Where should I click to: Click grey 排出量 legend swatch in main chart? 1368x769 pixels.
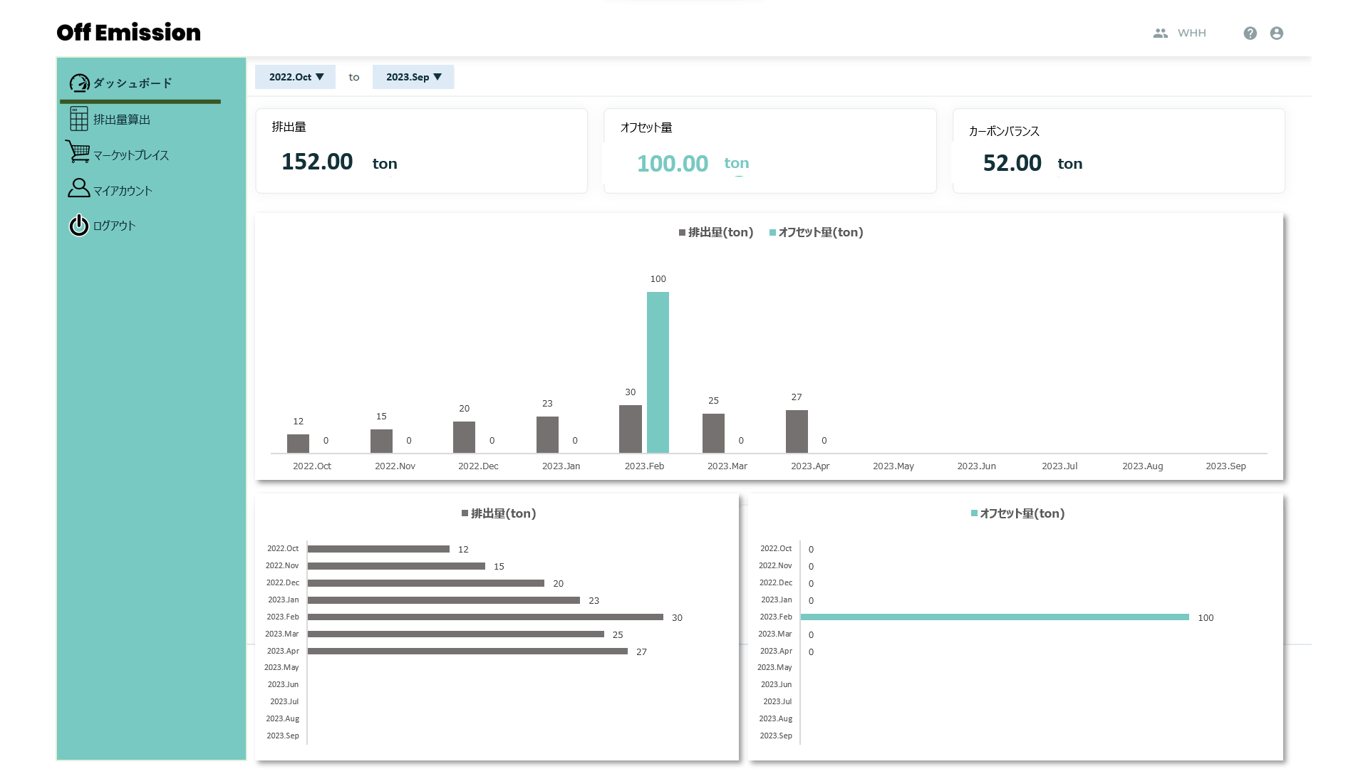tap(682, 233)
